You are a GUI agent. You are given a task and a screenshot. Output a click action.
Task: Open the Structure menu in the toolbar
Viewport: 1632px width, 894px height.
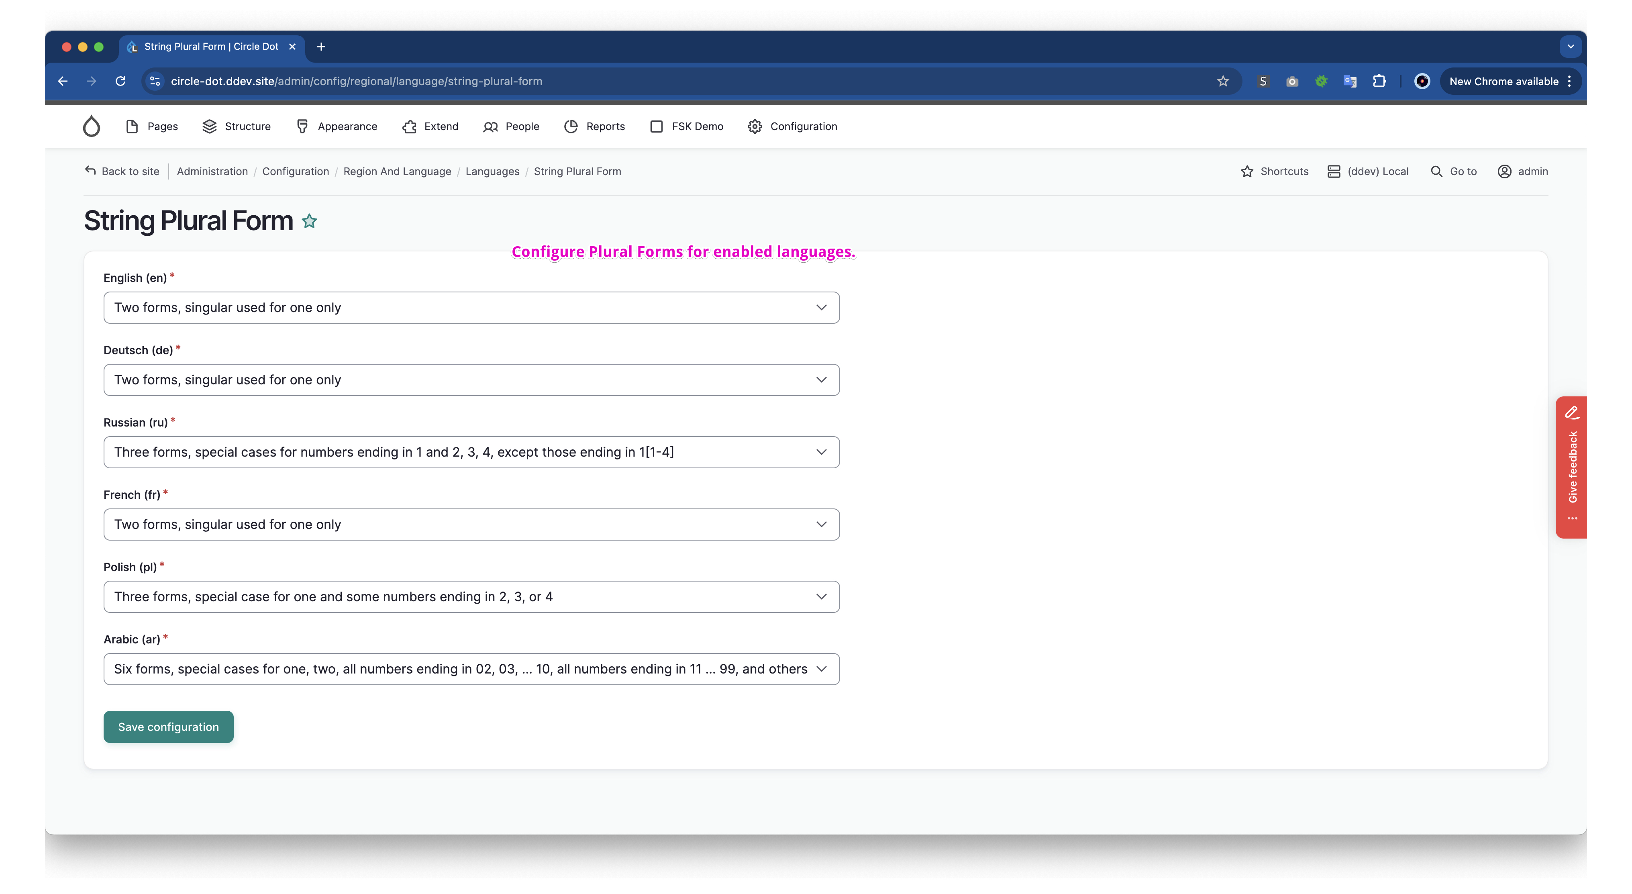click(236, 126)
